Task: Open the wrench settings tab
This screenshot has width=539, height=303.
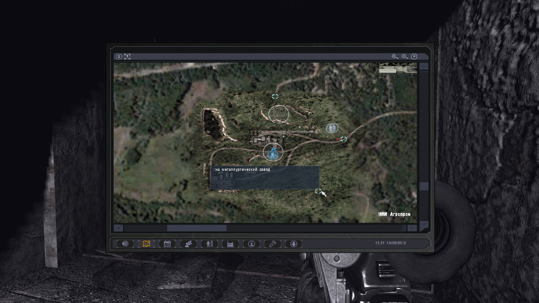Action: (x=273, y=244)
